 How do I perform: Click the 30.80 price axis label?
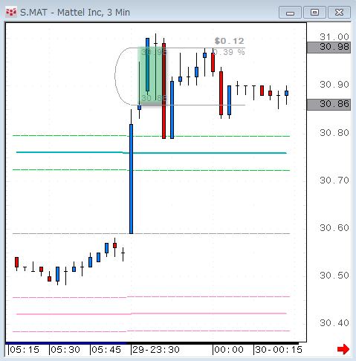[334, 133]
